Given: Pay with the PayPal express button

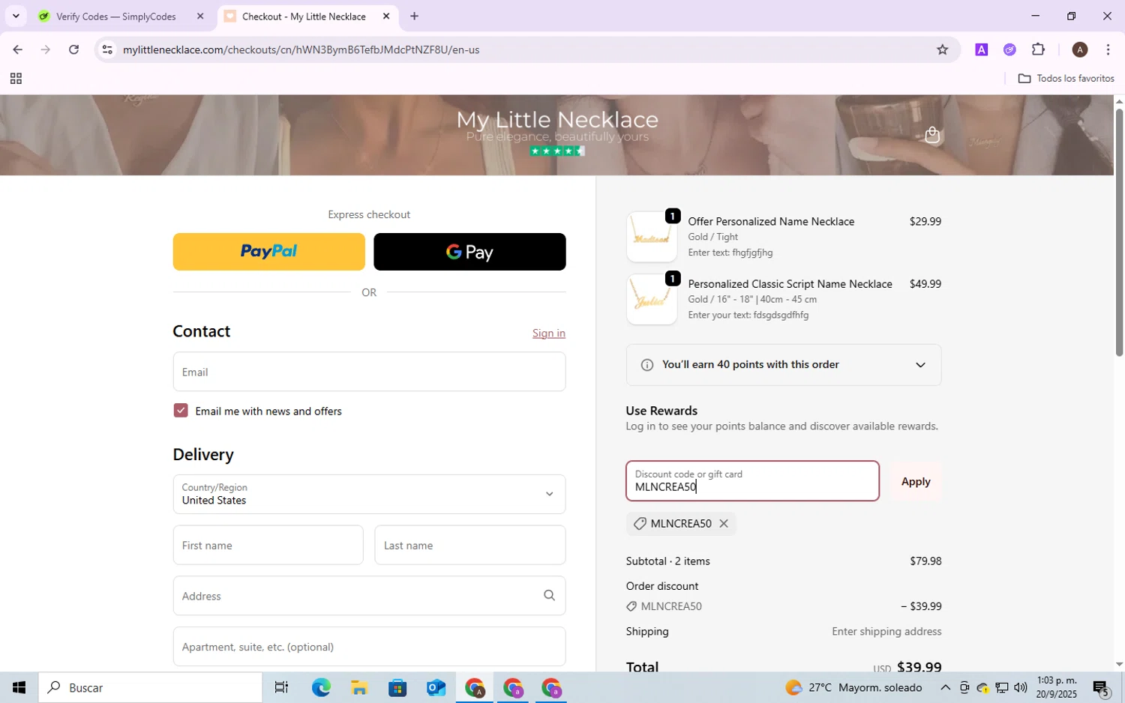Looking at the screenshot, I should tap(269, 252).
